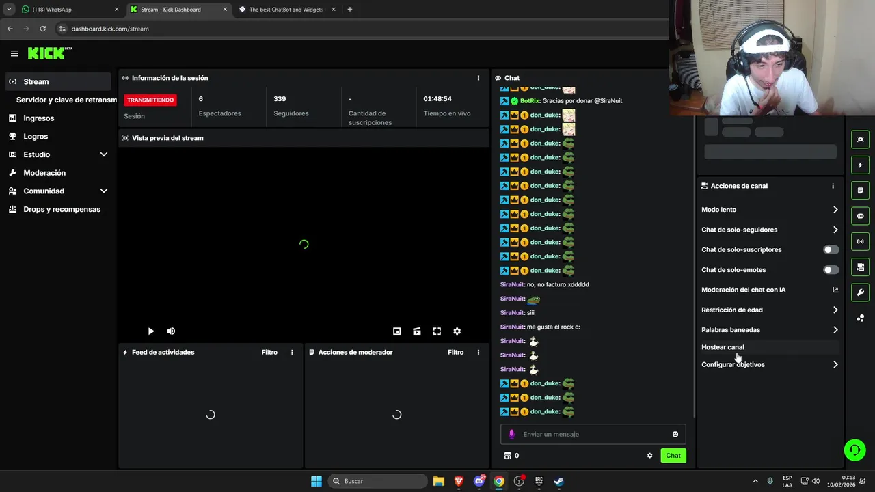Show hidden system tray icons
This screenshot has height=492, width=875.
coord(755,481)
